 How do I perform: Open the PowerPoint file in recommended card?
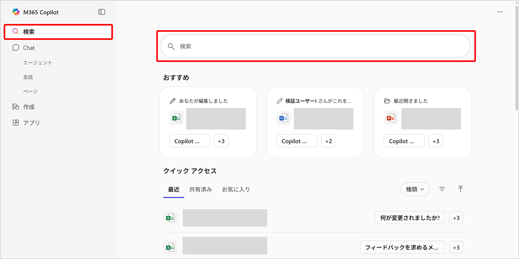tap(391, 118)
